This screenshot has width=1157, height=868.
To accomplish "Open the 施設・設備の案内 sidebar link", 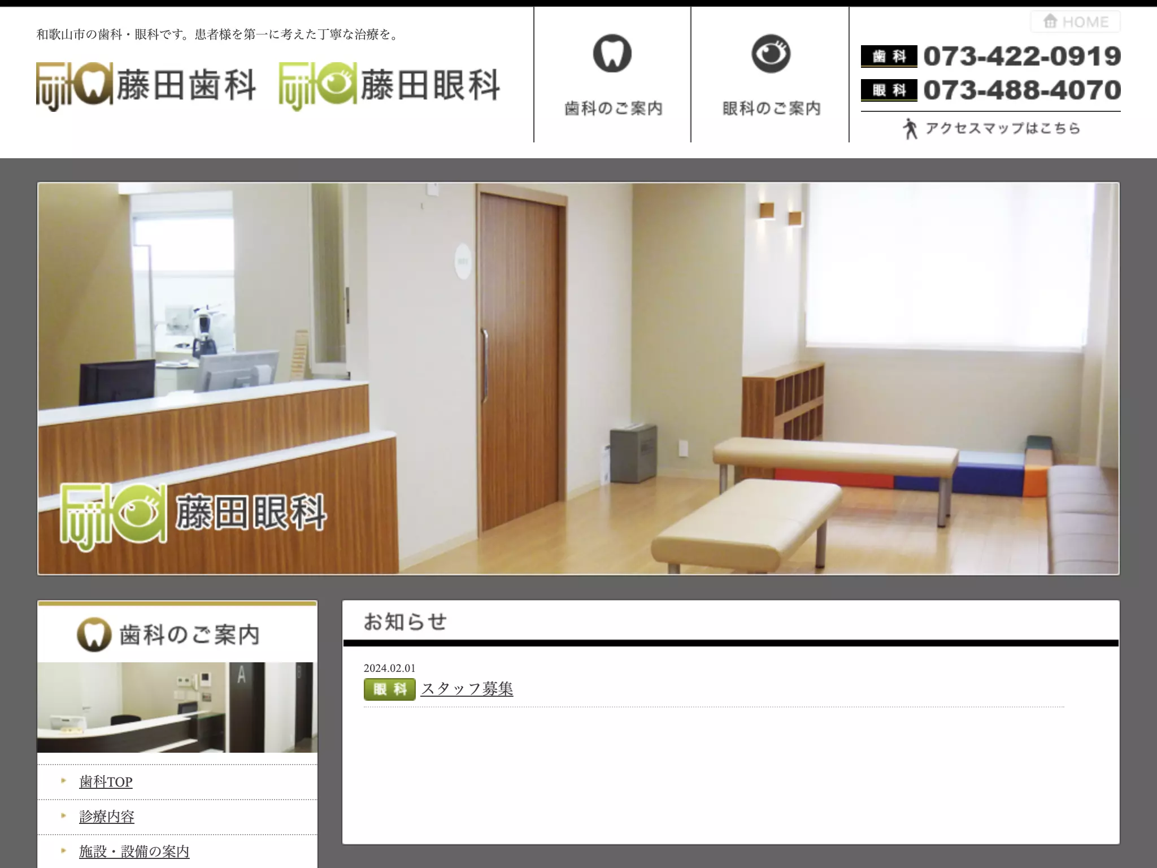I will (134, 852).
